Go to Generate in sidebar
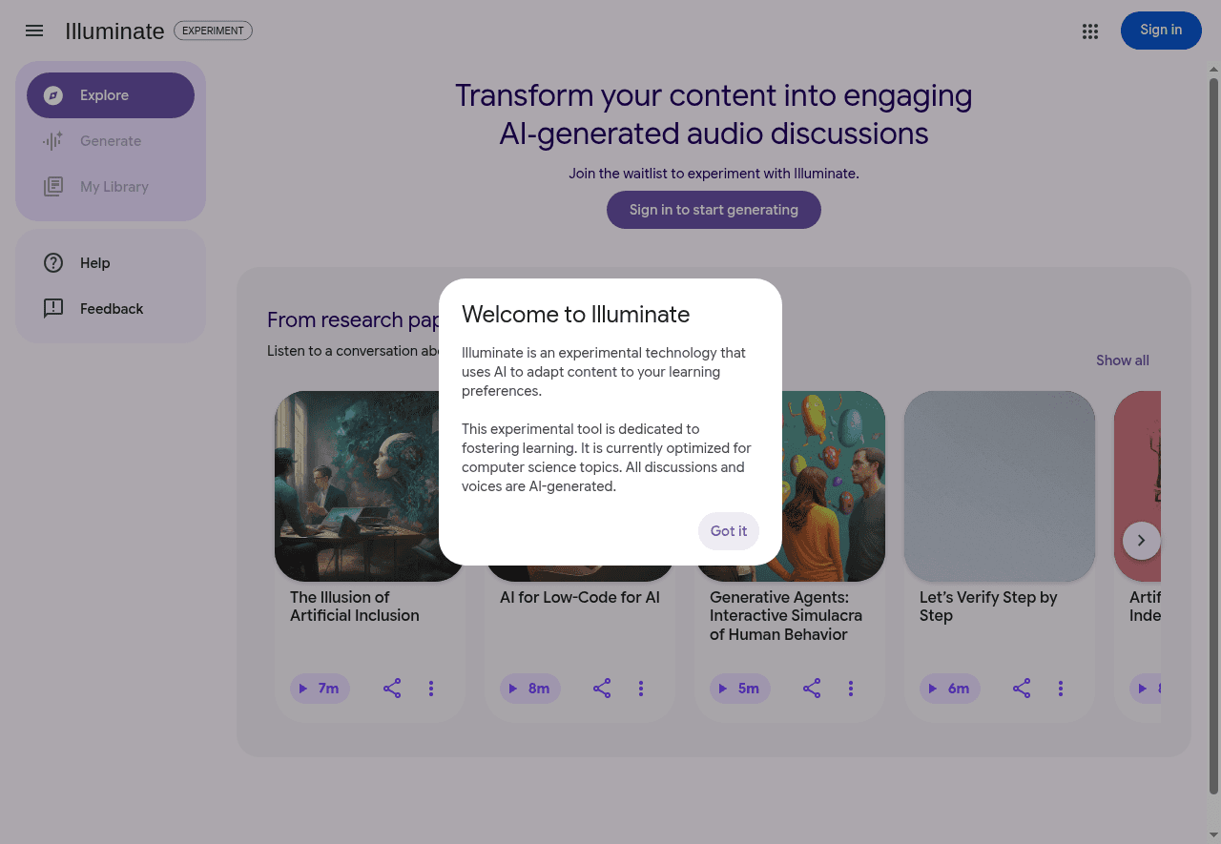Image resolution: width=1221 pixels, height=844 pixels. 111,141
